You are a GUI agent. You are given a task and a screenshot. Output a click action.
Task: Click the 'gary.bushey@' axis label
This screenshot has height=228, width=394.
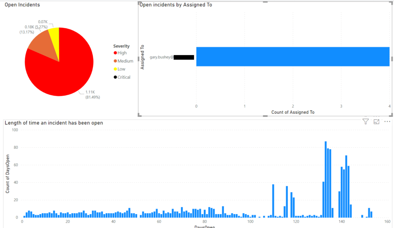click(162, 57)
